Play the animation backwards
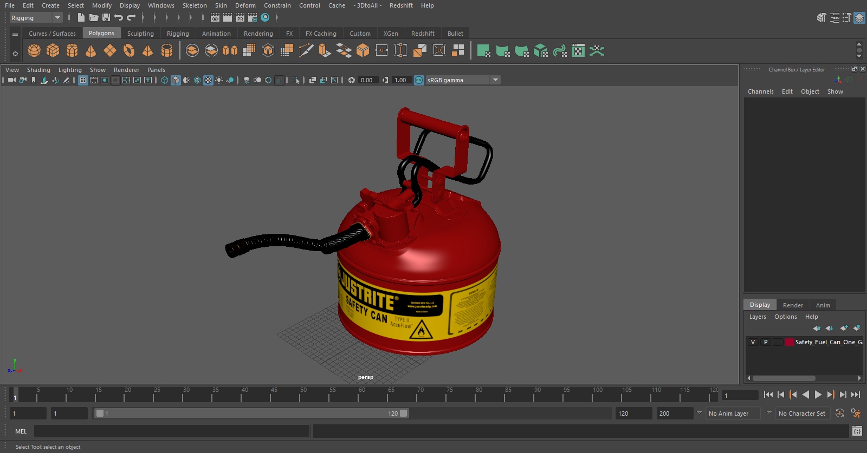867x453 pixels. click(806, 395)
